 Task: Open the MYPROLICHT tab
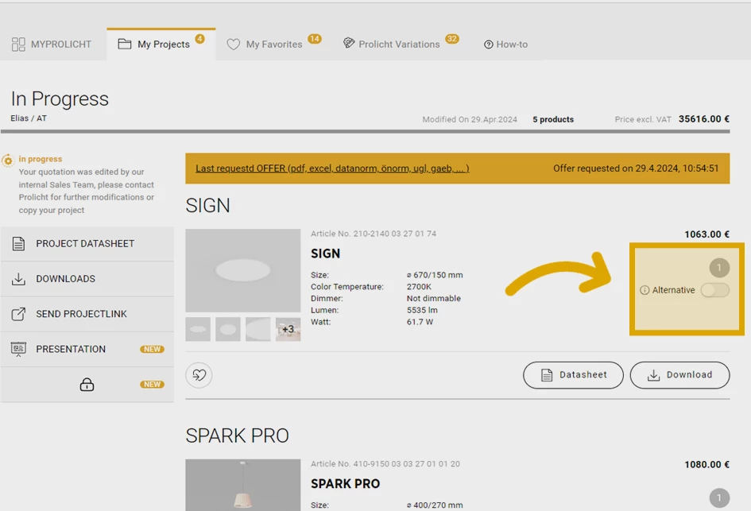coord(52,45)
